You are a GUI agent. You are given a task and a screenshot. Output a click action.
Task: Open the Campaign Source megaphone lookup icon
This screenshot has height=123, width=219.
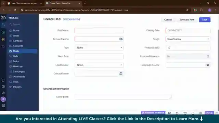click(x=208, y=65)
